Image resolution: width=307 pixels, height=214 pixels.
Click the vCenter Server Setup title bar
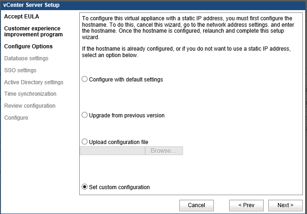click(x=153, y=5)
